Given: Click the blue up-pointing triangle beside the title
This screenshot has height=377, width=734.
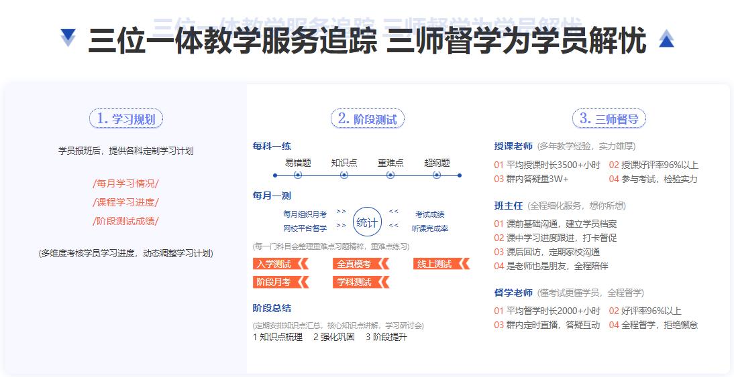Looking at the screenshot, I should [x=666, y=40].
